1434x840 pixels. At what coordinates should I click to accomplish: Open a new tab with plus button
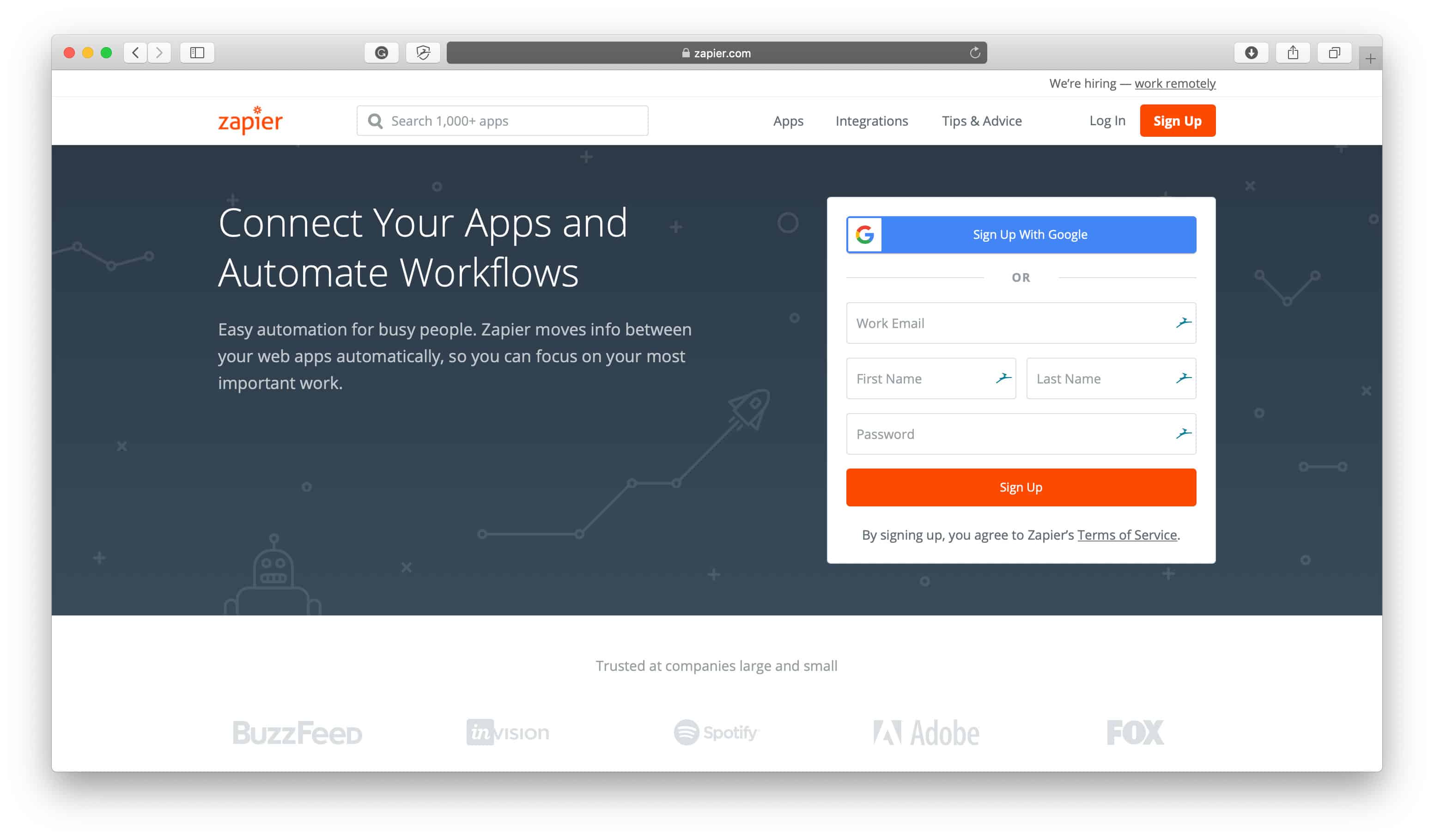pos(1370,59)
